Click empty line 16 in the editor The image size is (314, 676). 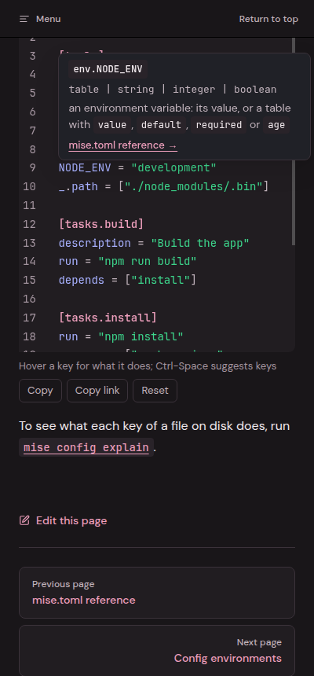[x=174, y=299]
